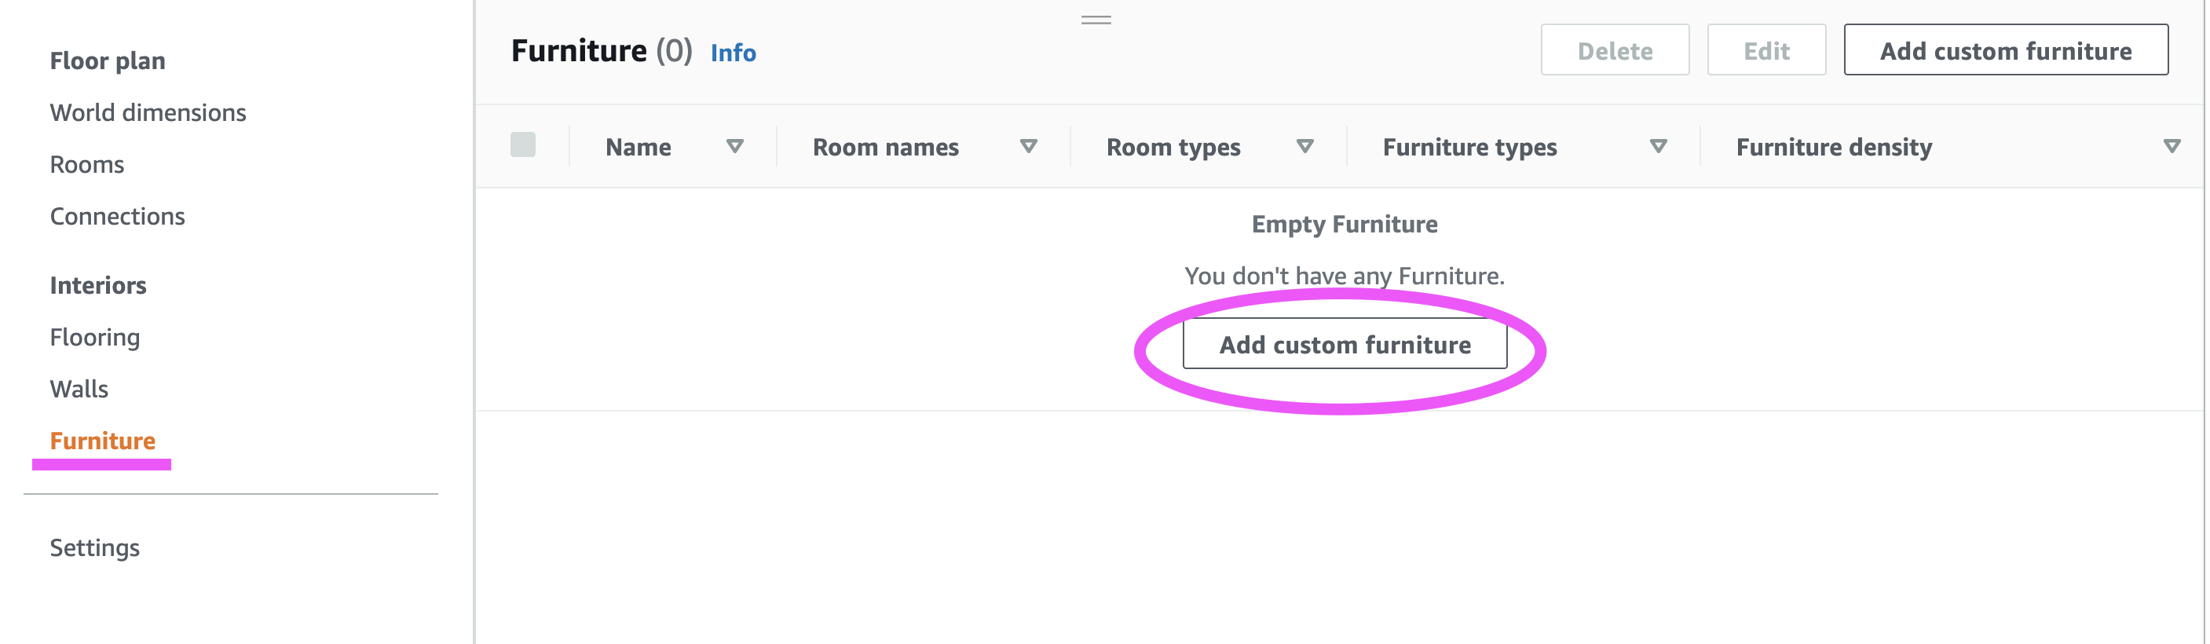Click Room names sort arrow icon
Screen dimensions: 2210x644
click(x=1028, y=147)
